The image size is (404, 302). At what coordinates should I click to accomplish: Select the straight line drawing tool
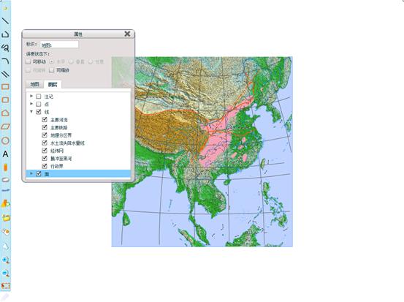pyautogui.click(x=5, y=20)
